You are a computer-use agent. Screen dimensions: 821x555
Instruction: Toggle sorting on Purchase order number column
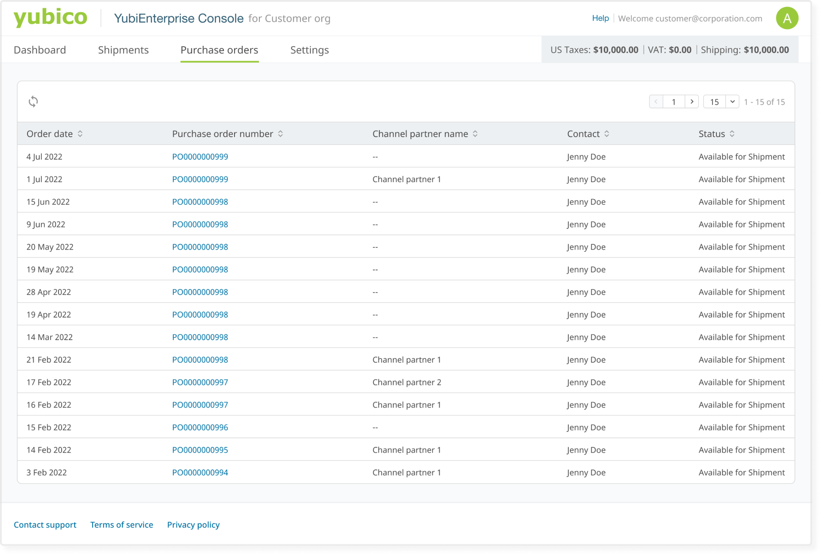pos(280,133)
